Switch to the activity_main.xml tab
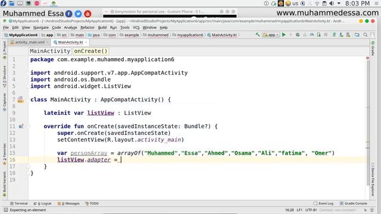Screen dimensions: 381x214 pos(30,42)
